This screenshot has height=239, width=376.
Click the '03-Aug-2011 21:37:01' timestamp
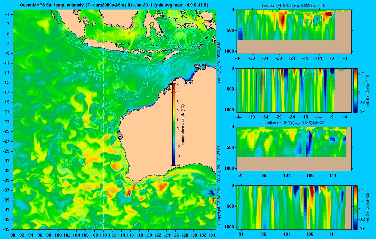(x=219, y=164)
